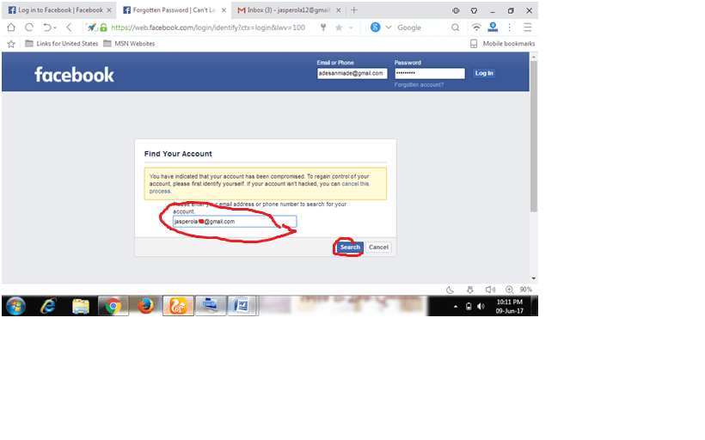Open Firefox from taskbar
The height and width of the screenshot is (440, 705).
[145, 307]
